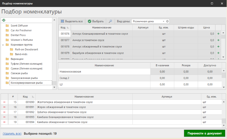
Task: Remove row 19 Камбала обжаренная via minus
Action: tap(4, 122)
